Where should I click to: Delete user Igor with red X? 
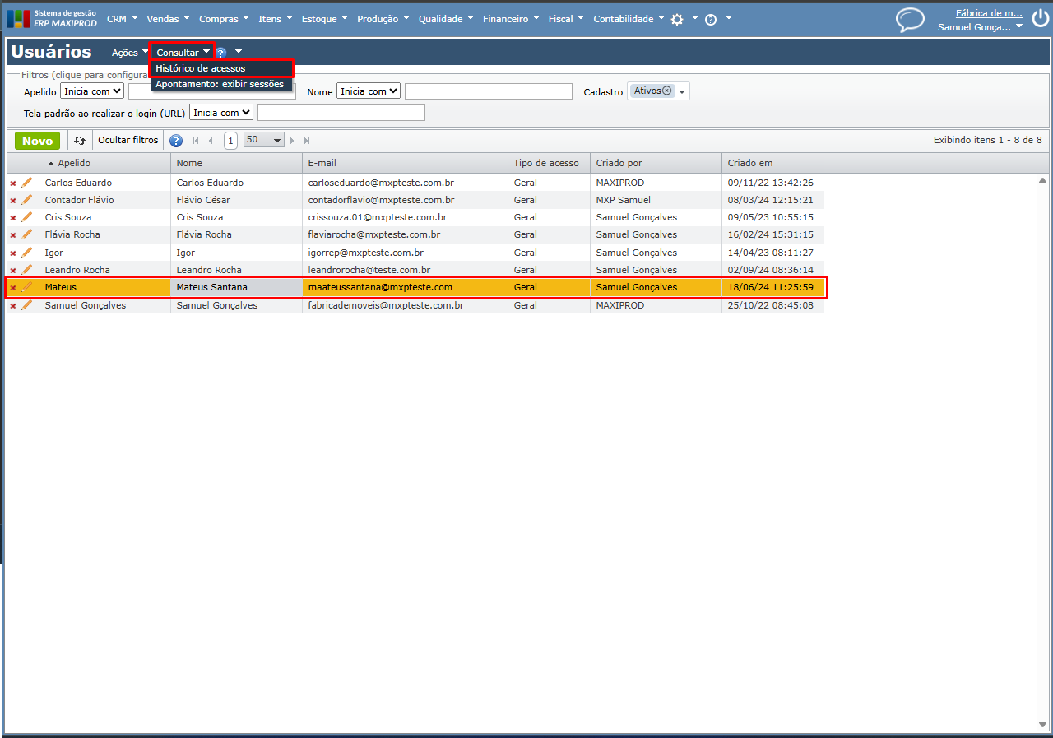(12, 253)
